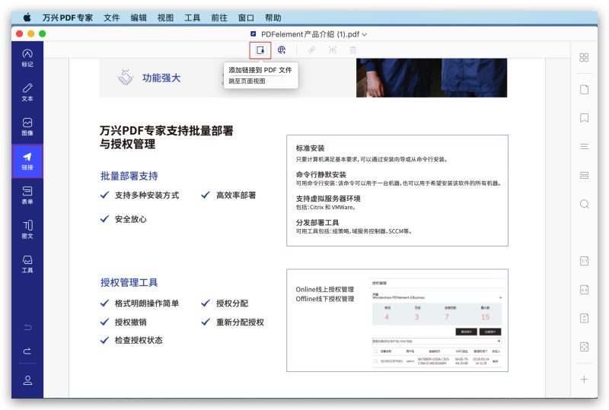Image resolution: width=609 pixels, height=410 pixels.
Task: Open the outline list panel
Action: (584, 146)
